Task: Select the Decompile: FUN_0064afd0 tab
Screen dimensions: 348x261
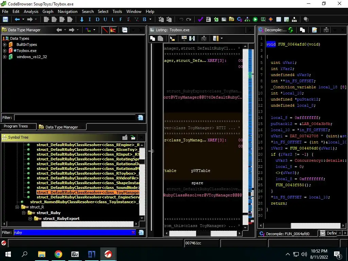Action: point(288,234)
